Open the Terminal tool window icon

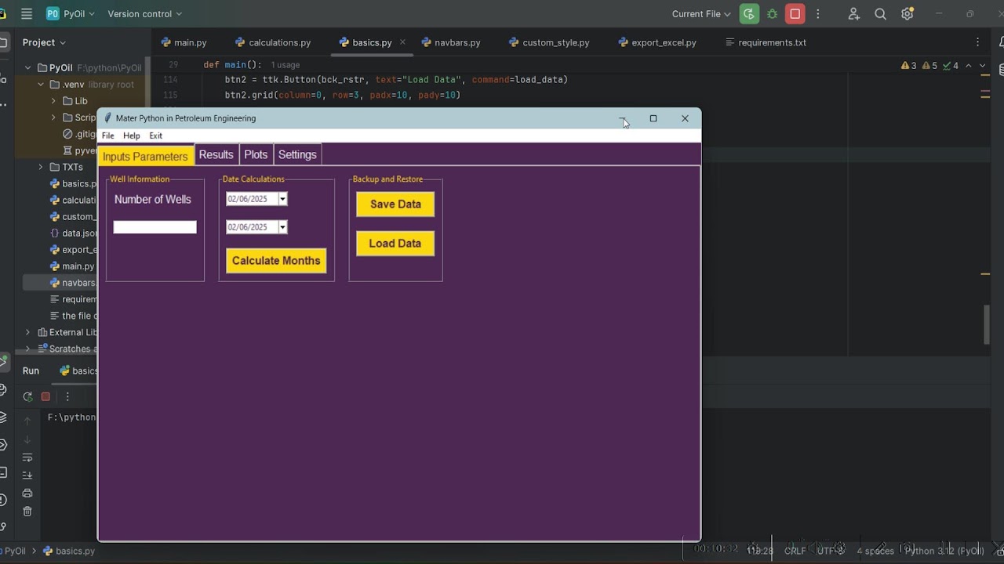point(3,472)
